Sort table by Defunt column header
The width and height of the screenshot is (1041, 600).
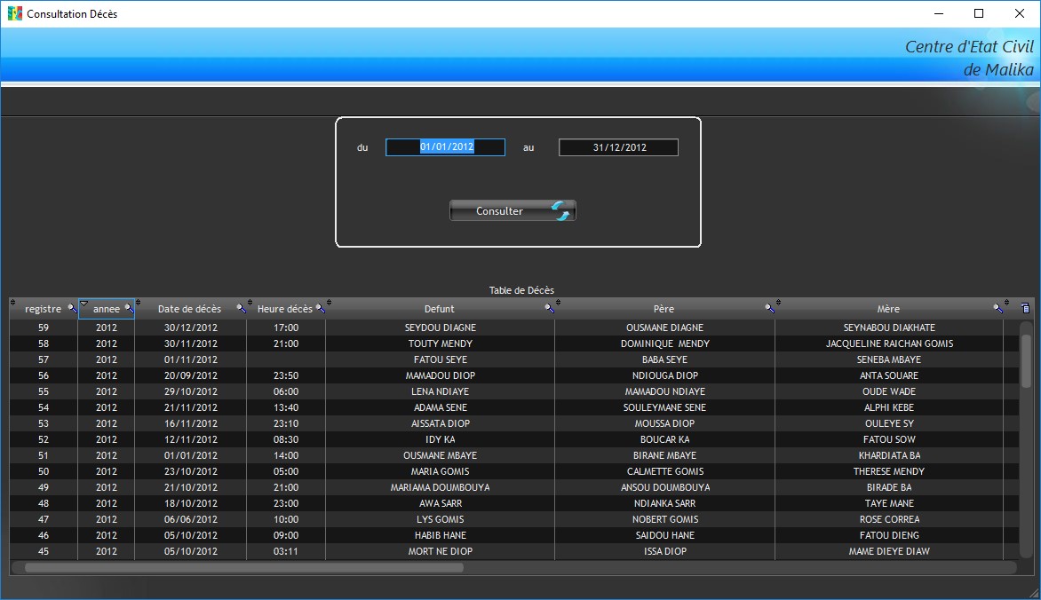click(x=439, y=309)
